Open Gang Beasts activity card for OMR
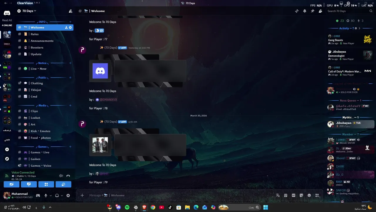Screen dimensions: 376x212 [350, 39]
